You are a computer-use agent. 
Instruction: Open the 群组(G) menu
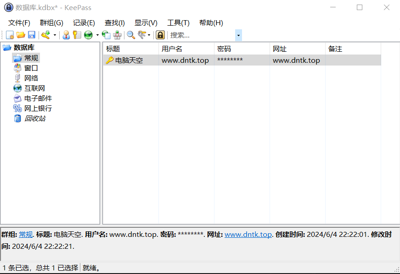click(51, 23)
